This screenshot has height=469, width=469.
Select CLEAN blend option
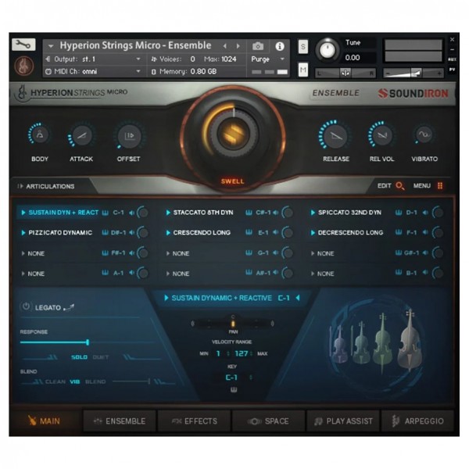(x=55, y=381)
